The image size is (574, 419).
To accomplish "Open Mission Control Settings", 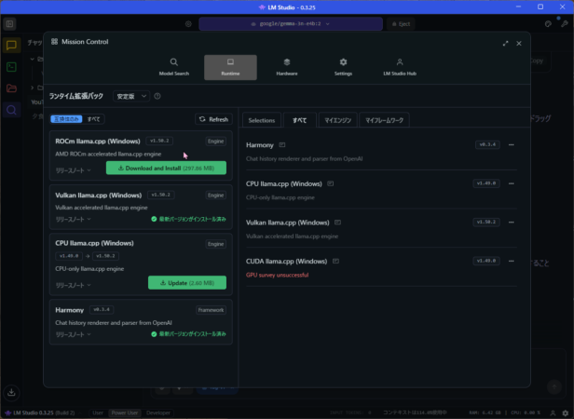I will 343,67.
